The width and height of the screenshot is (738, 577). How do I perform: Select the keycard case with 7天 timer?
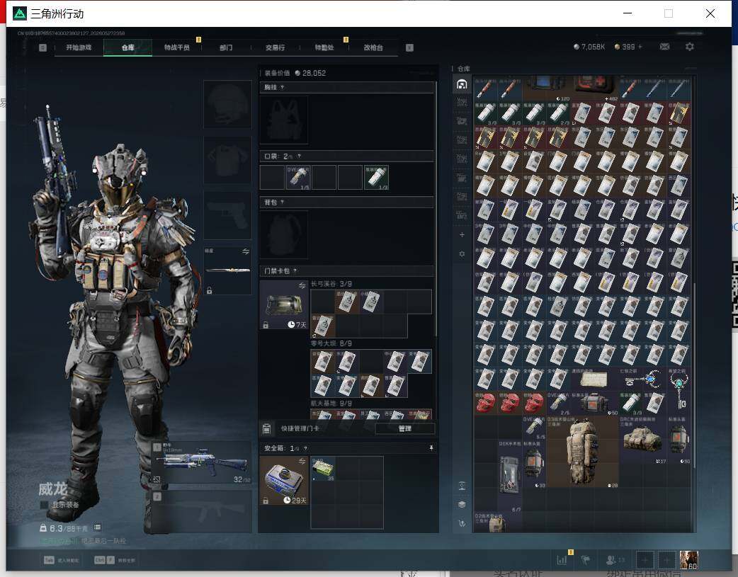(284, 305)
